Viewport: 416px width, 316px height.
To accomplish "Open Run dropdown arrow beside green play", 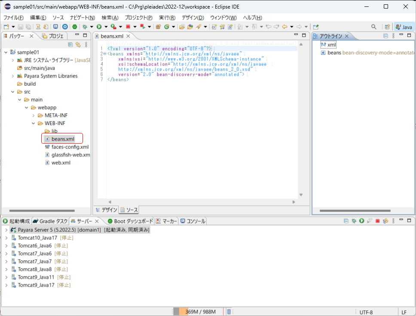I will tap(106, 27).
